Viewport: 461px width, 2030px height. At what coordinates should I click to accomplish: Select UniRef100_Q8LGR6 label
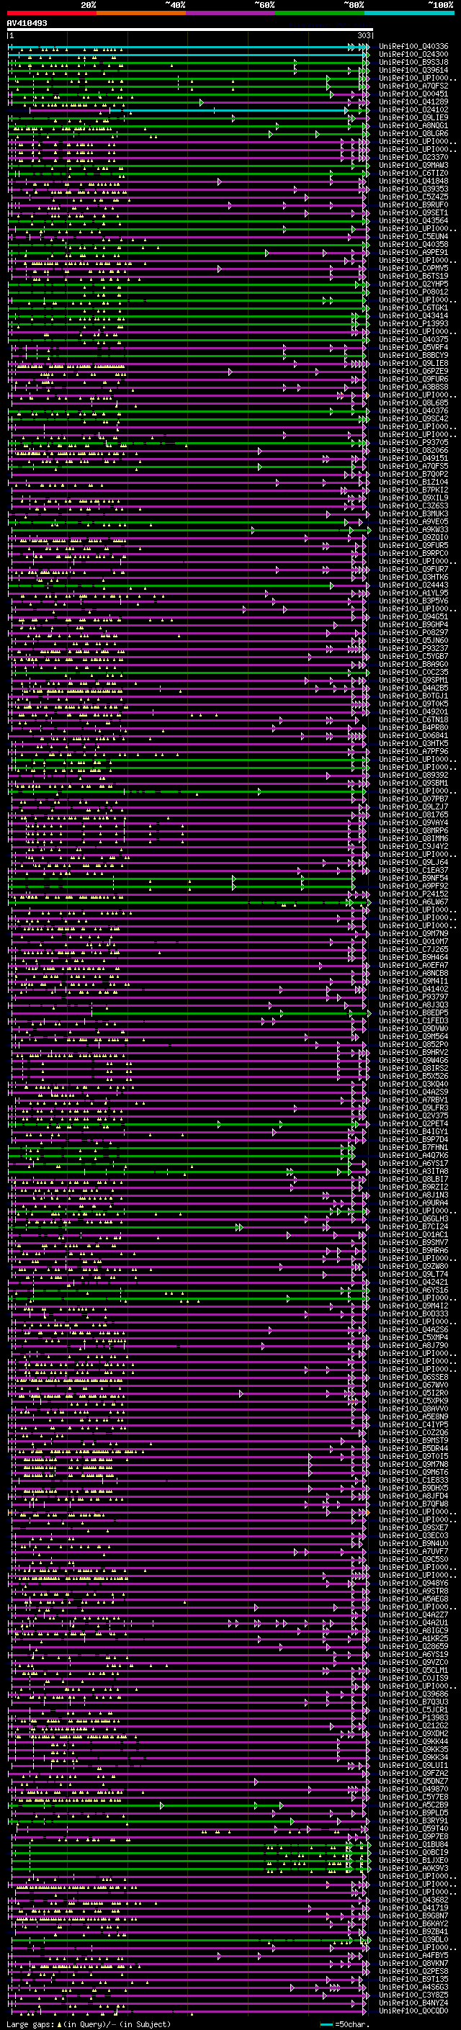413,133
